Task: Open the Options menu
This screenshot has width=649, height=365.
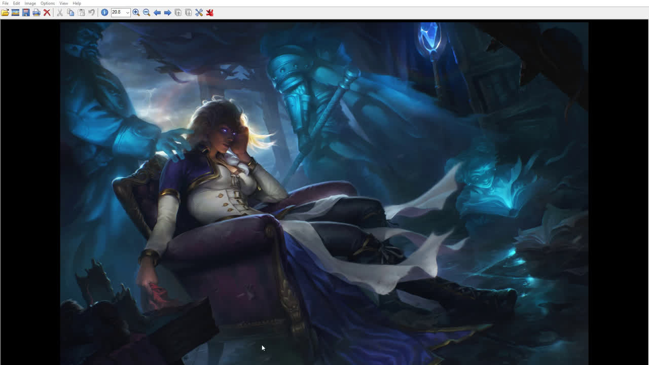Action: (47, 3)
